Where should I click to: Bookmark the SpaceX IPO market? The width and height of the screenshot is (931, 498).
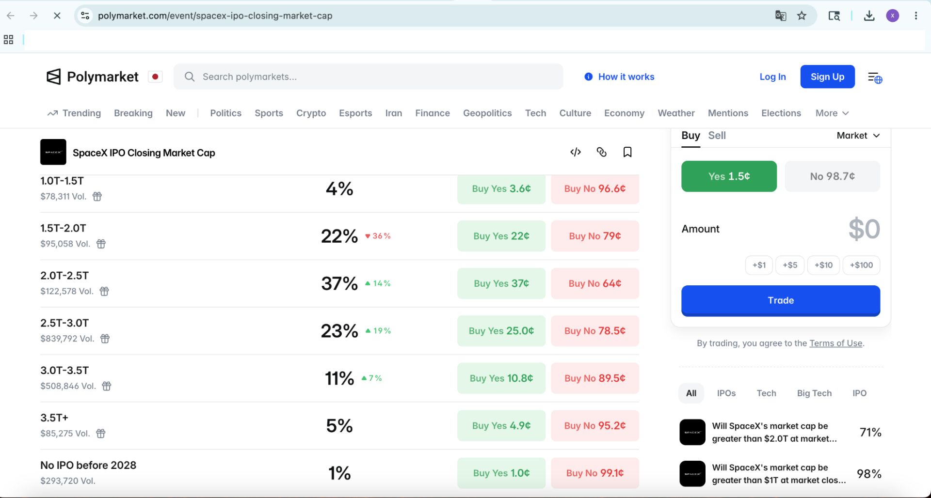coord(627,152)
